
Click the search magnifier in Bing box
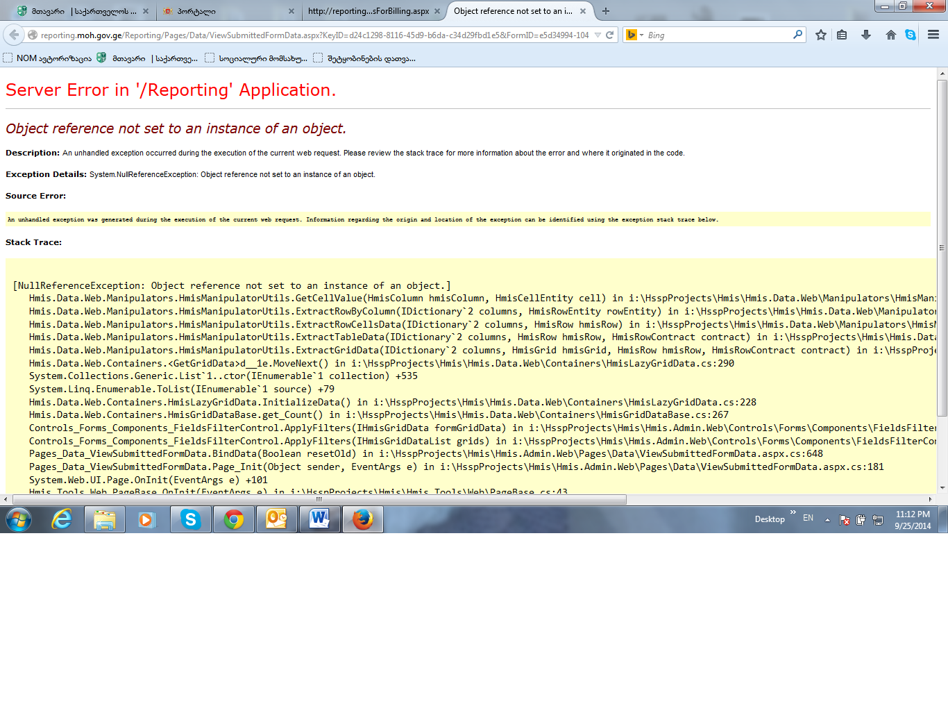797,35
